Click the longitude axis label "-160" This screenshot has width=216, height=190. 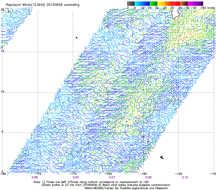pos(143,174)
